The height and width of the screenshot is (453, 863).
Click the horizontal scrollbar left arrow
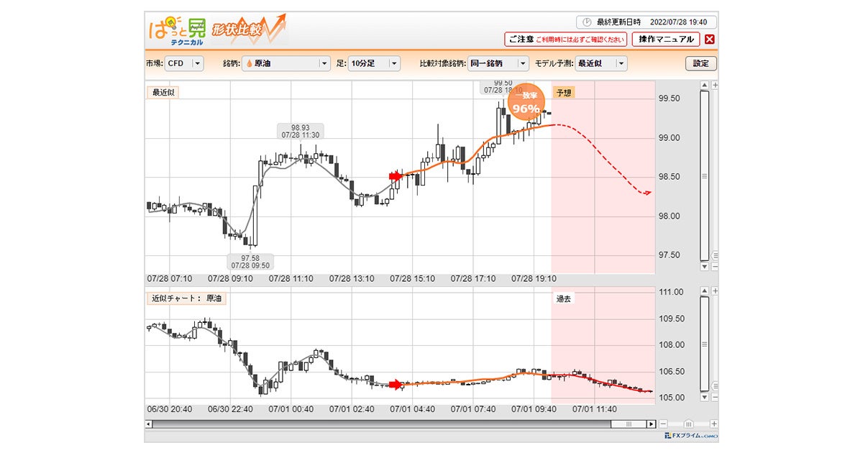tap(149, 424)
